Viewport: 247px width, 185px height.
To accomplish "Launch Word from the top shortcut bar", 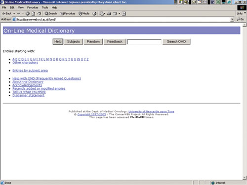I will click(212, 2).
